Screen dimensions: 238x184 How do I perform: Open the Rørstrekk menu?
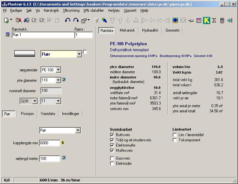tap(52, 11)
